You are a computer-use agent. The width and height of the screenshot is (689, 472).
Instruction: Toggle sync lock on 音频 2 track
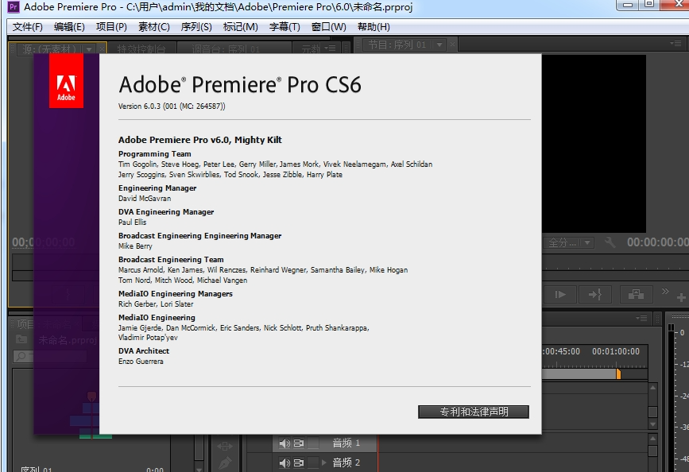pyautogui.click(x=299, y=462)
